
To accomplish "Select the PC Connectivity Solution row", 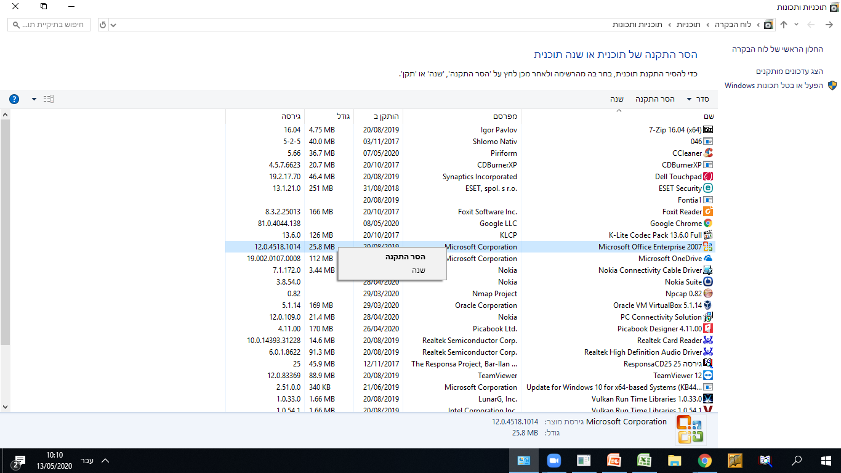I will point(471,317).
